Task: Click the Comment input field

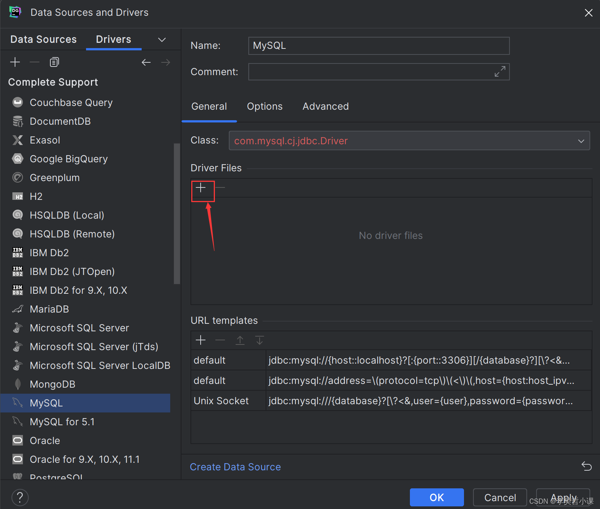Action: 379,72
